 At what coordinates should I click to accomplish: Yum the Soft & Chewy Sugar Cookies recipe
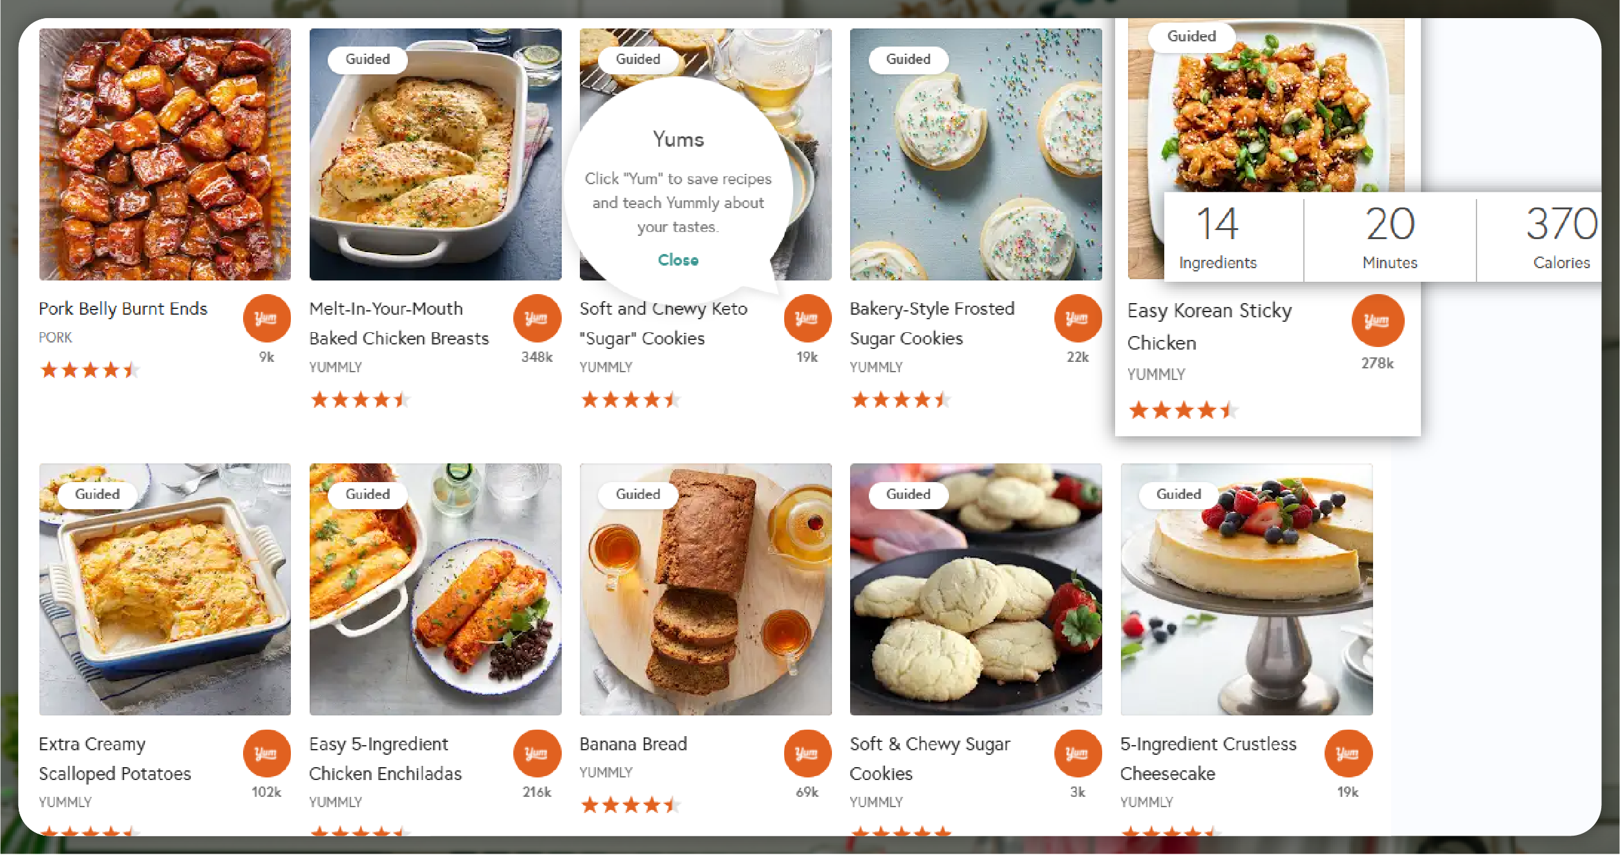click(1077, 754)
